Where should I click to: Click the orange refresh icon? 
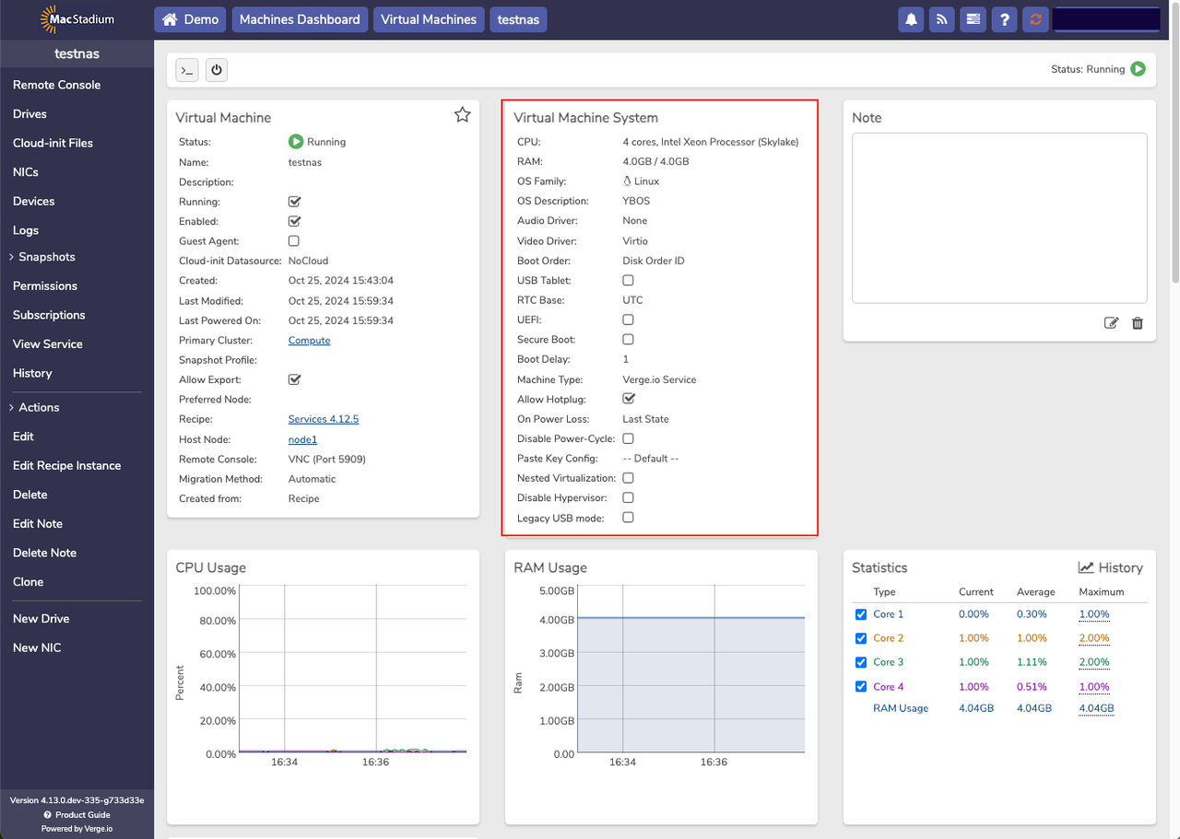click(1035, 19)
